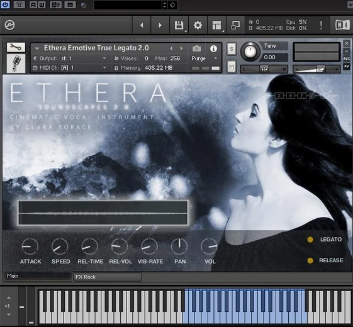
Task: Open the MIDI Ch [A] 1 dropdown
Action: point(70,68)
